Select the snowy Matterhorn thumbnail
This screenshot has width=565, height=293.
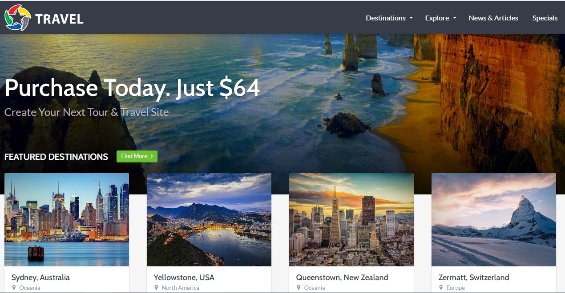coord(494,220)
